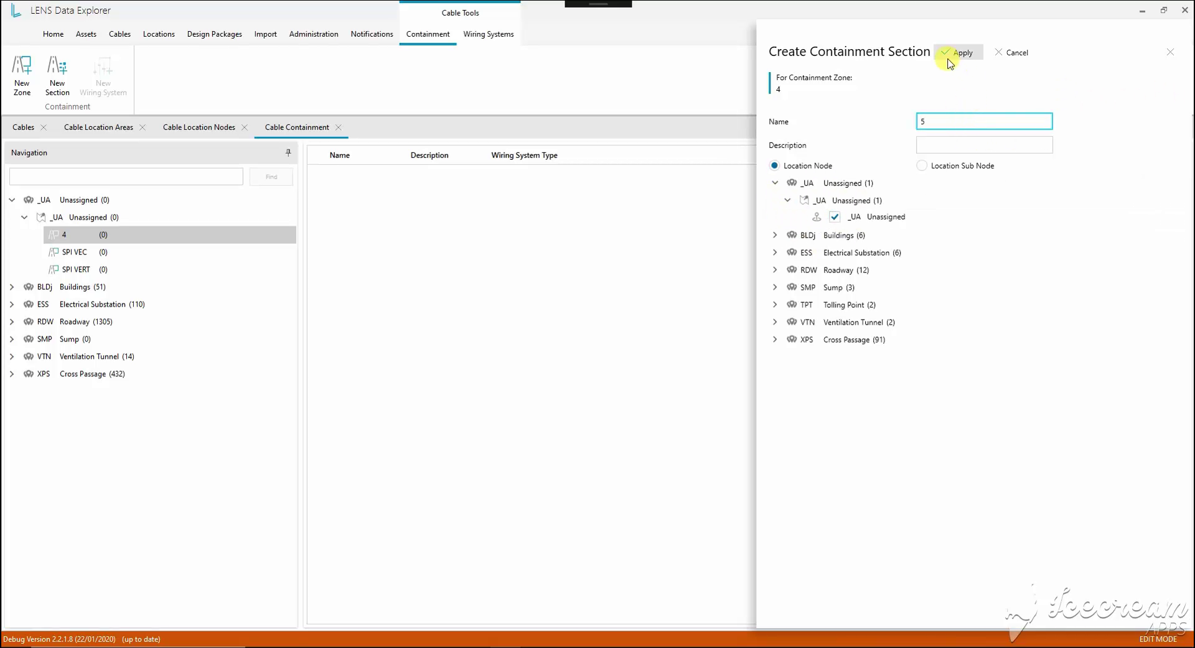Pin the Navigation panel

(x=288, y=152)
